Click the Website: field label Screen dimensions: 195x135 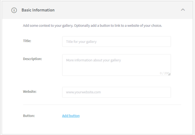click(30, 92)
